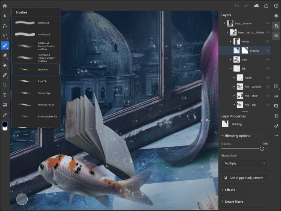Image resolution: width=281 pixels, height=211 pixels.
Task: Open the Spot Healing brush tool
Action: (x=5, y=75)
